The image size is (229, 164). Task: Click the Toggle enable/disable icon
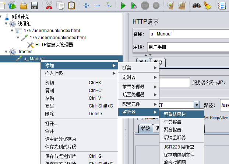click(108, 5)
